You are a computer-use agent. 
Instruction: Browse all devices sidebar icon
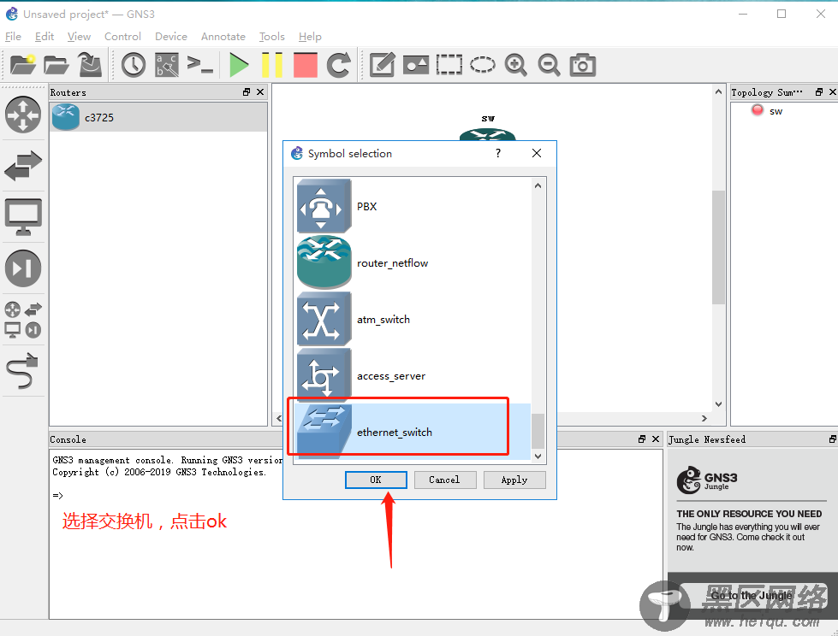coord(23,320)
